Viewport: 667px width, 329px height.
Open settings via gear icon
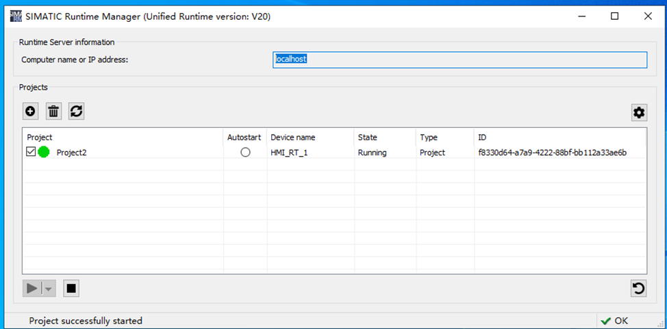click(639, 113)
